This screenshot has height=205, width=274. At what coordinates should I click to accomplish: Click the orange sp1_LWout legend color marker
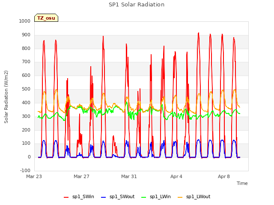(180, 197)
